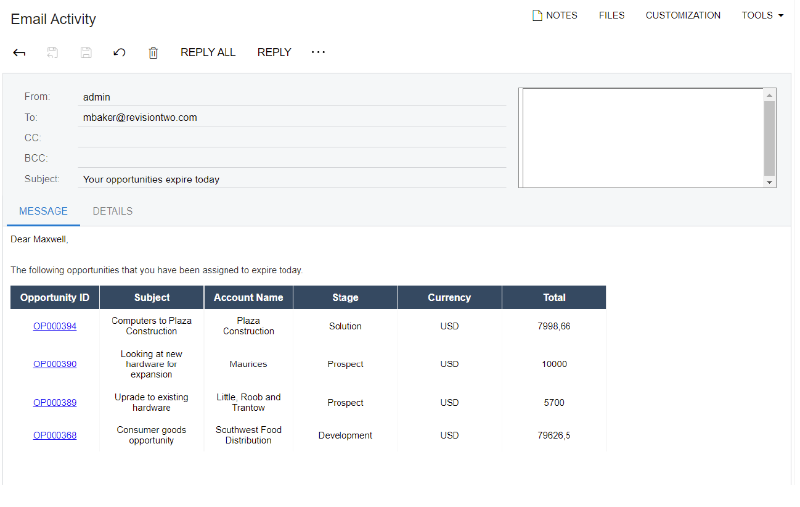Click 'Little, Roob and Trantow' account cell
The height and width of the screenshot is (507, 800).
[248, 403]
